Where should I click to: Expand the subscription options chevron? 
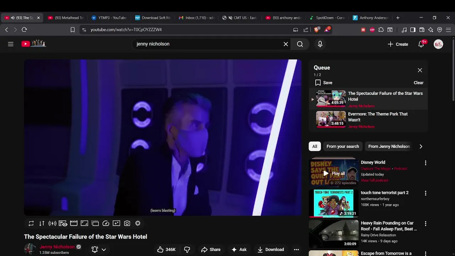pyautogui.click(x=104, y=250)
